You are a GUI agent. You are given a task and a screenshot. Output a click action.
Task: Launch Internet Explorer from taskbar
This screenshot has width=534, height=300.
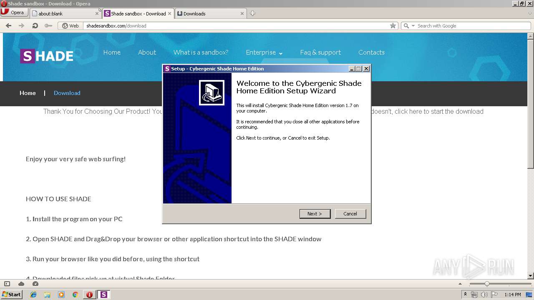pos(33,295)
